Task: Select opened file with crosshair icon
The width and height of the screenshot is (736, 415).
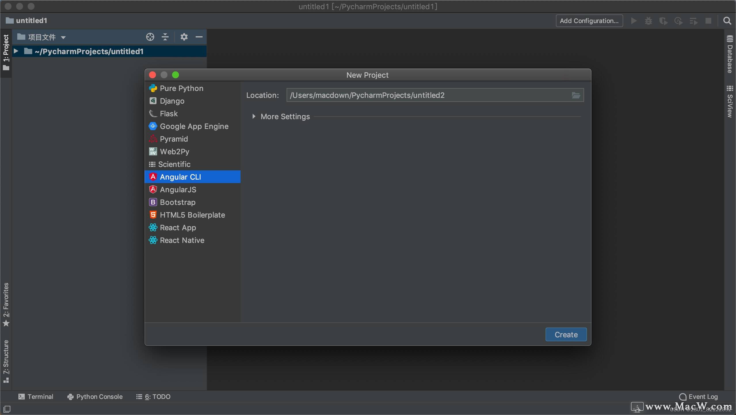Action: [x=150, y=37]
